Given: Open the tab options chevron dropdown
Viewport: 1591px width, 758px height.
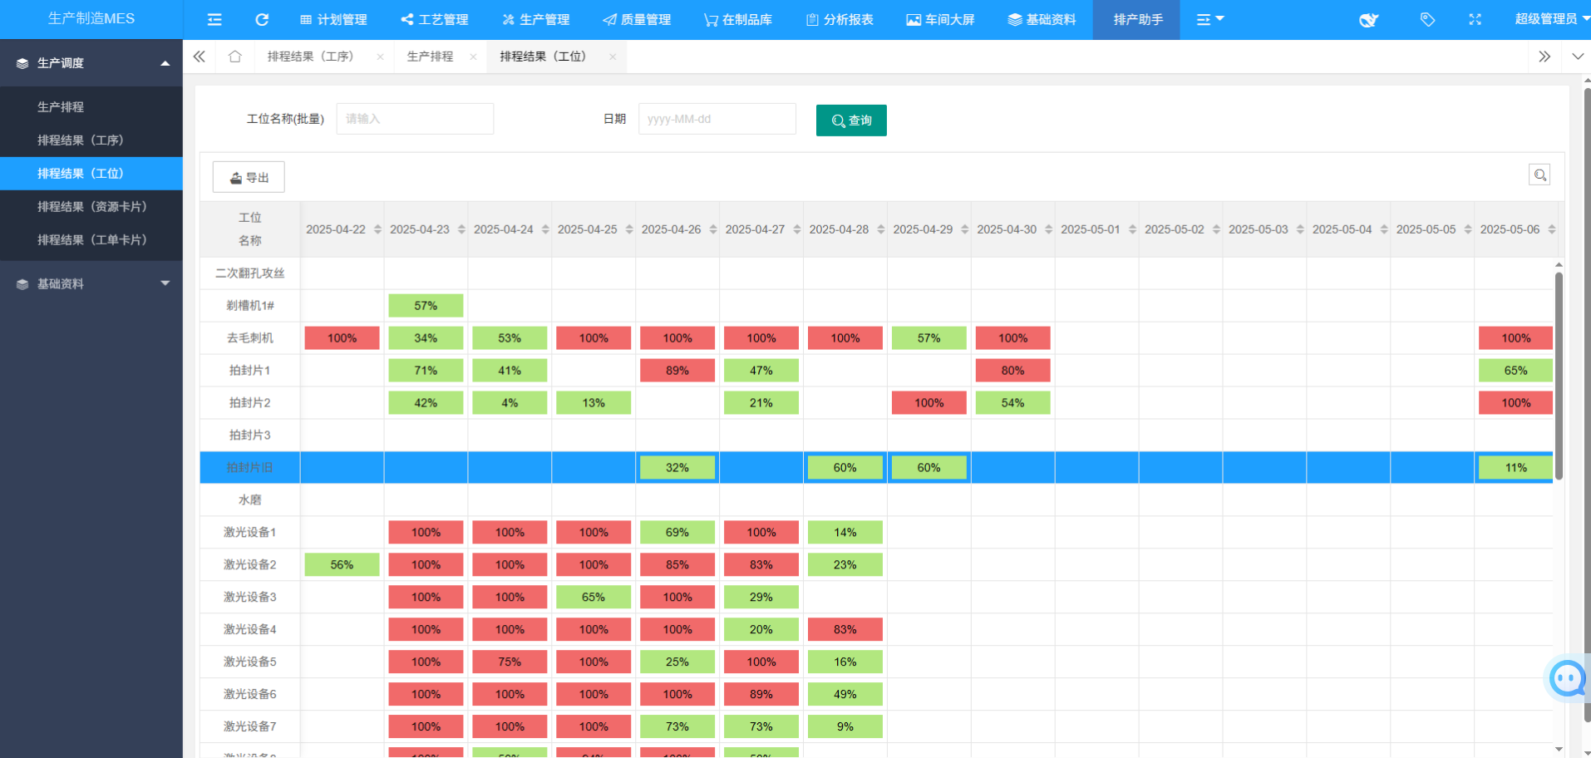Looking at the screenshot, I should coord(1577,57).
